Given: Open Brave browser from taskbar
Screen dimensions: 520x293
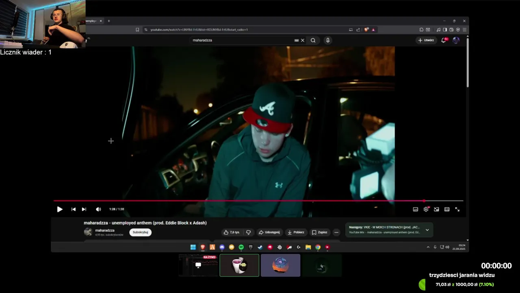Looking at the screenshot, I should click(x=203, y=247).
